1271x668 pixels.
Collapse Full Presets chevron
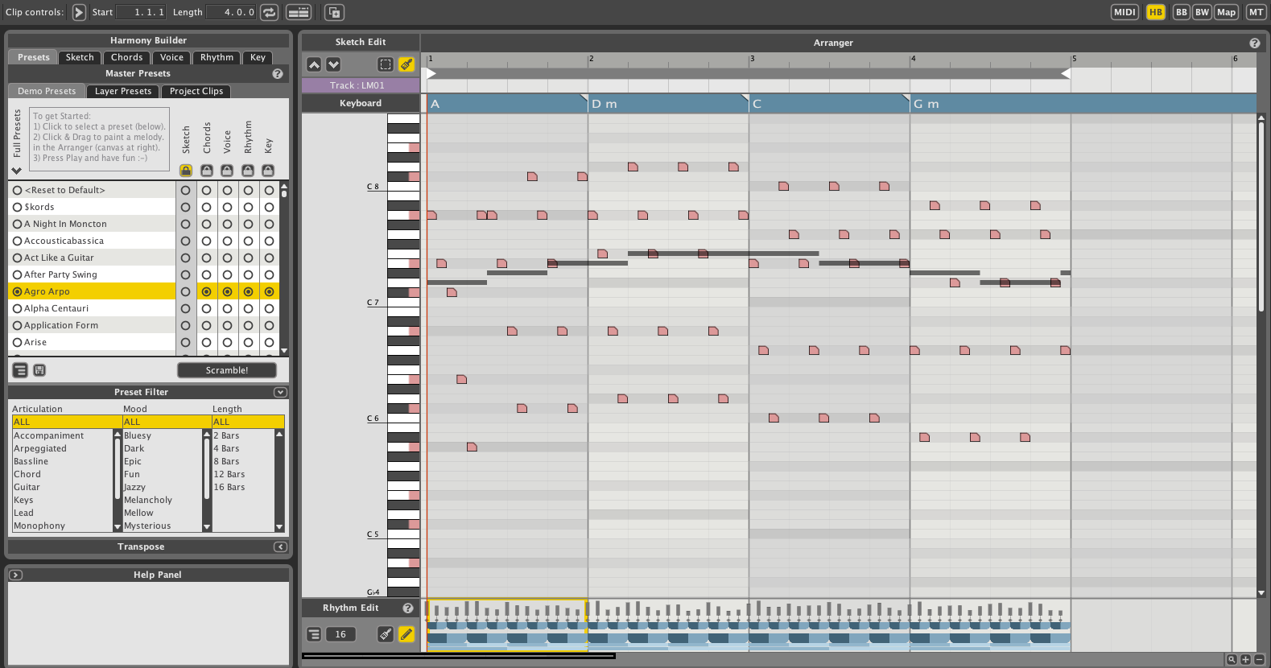coord(17,171)
